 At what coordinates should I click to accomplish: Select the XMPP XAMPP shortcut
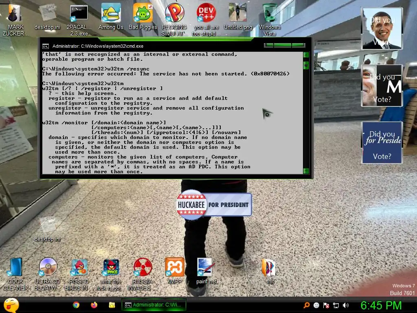click(174, 271)
